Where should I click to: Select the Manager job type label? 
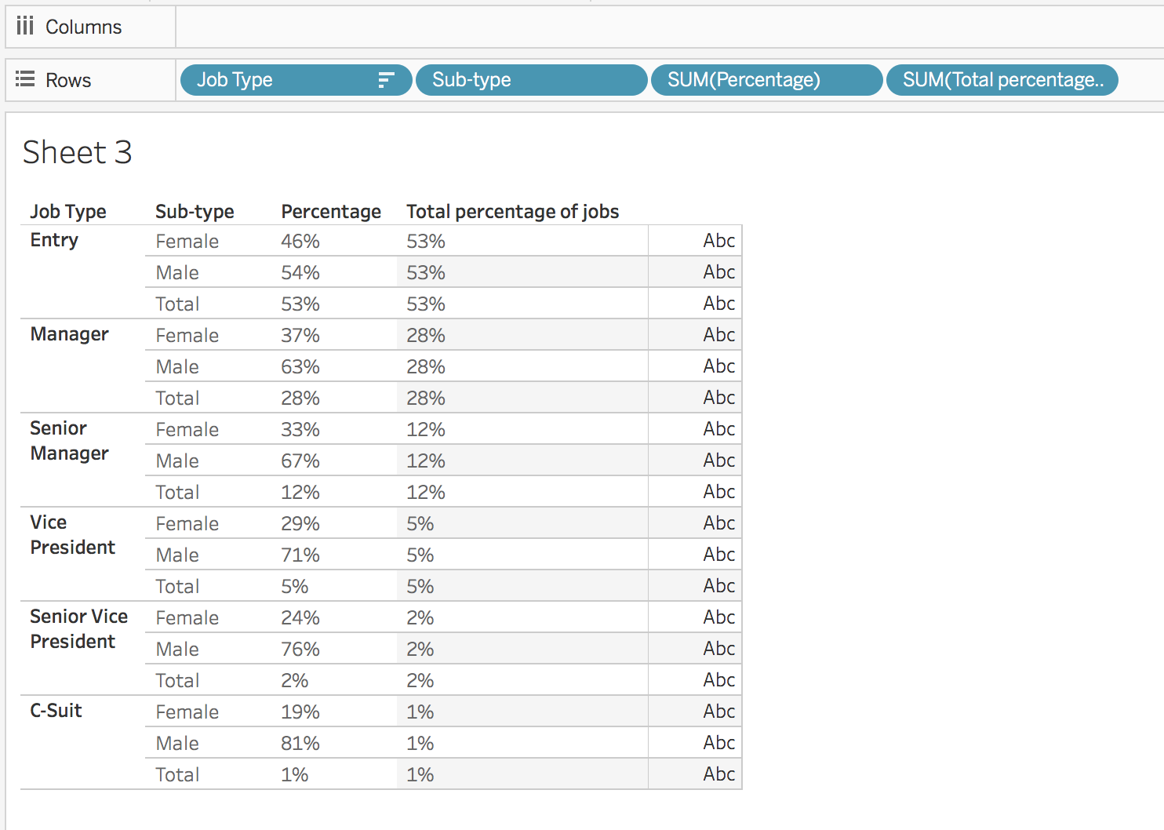tap(69, 334)
